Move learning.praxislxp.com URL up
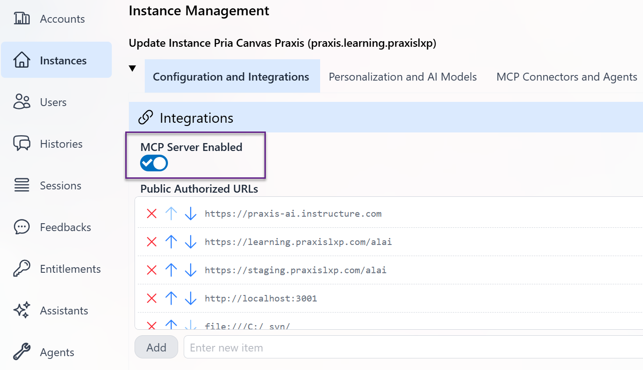The height and width of the screenshot is (370, 643). (x=171, y=242)
